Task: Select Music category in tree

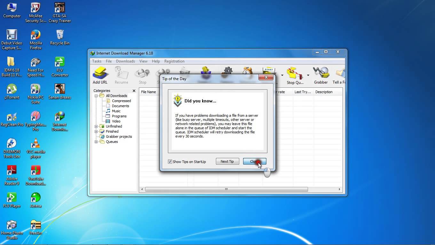Action: (x=116, y=111)
